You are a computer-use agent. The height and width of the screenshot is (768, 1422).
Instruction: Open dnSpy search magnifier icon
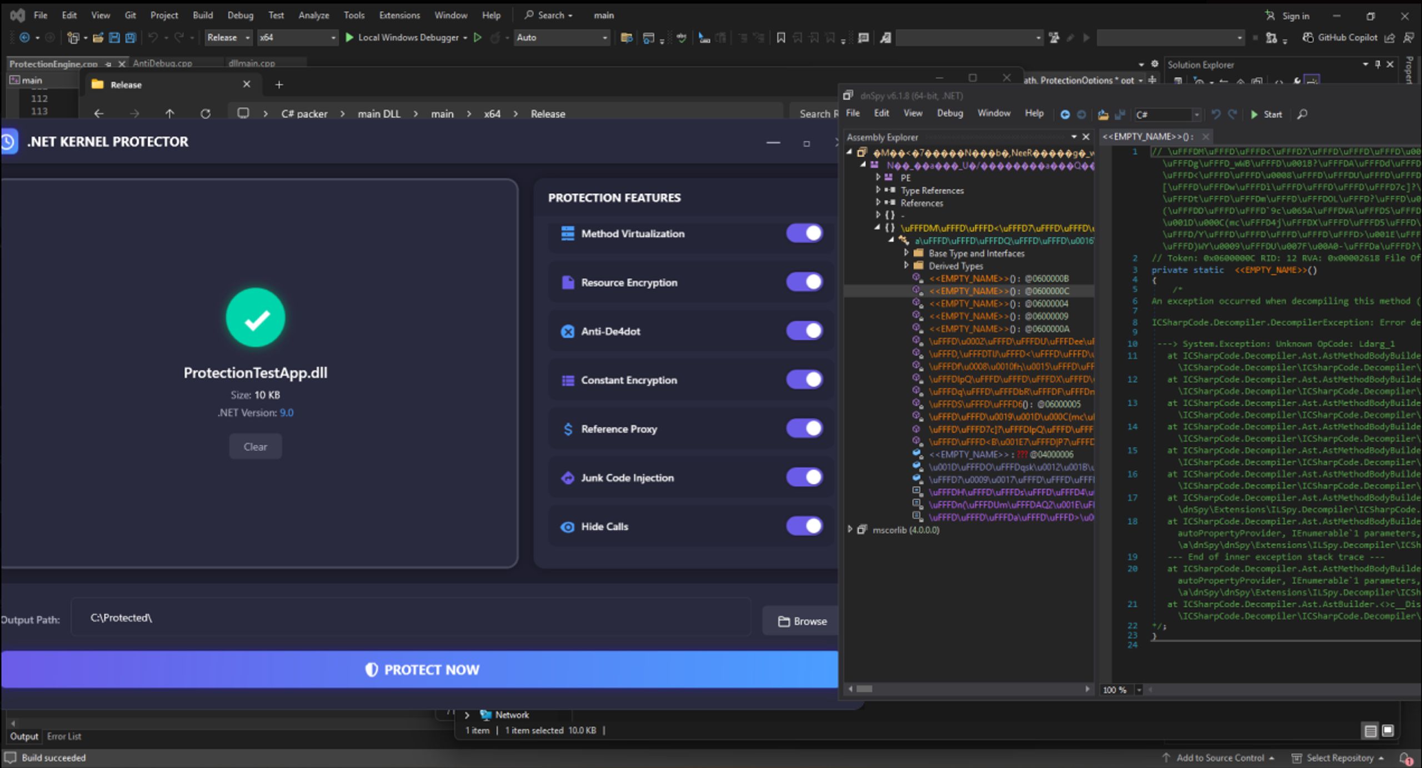1302,114
